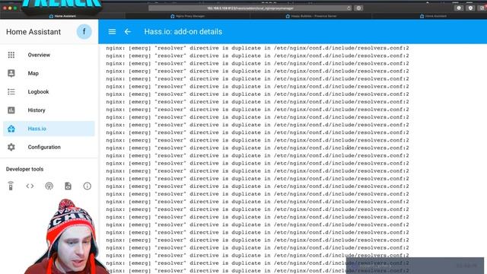Select the Hass.io sidebar icon
The height and width of the screenshot is (274, 487).
pyautogui.click(x=11, y=129)
